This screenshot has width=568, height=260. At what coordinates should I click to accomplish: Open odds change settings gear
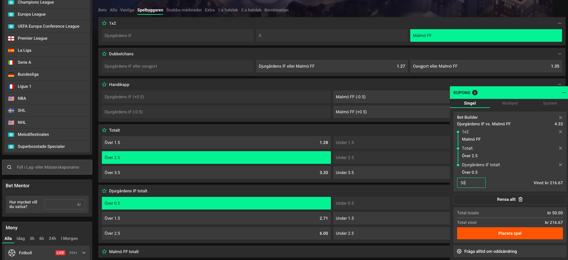(459, 251)
